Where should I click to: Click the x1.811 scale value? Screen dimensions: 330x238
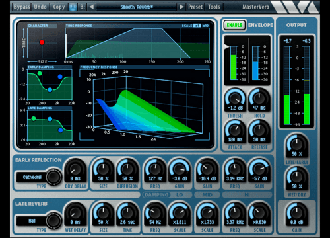click(180, 222)
